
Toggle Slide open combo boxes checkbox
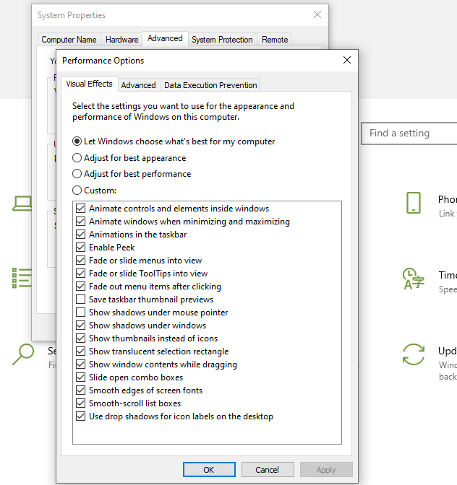80,377
